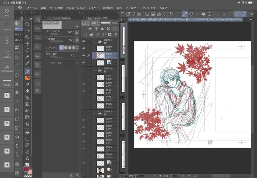Image resolution: width=257 pixels, height=178 pixels.
Task: Open the ページ管理 menu
Action: click(x=56, y=8)
